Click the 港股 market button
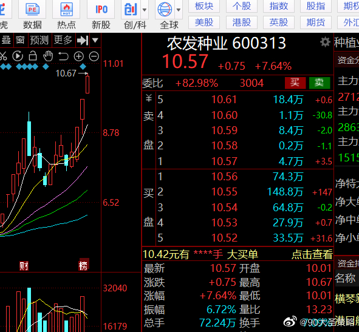Viewport: 359px width, 332px height. [x=242, y=22]
